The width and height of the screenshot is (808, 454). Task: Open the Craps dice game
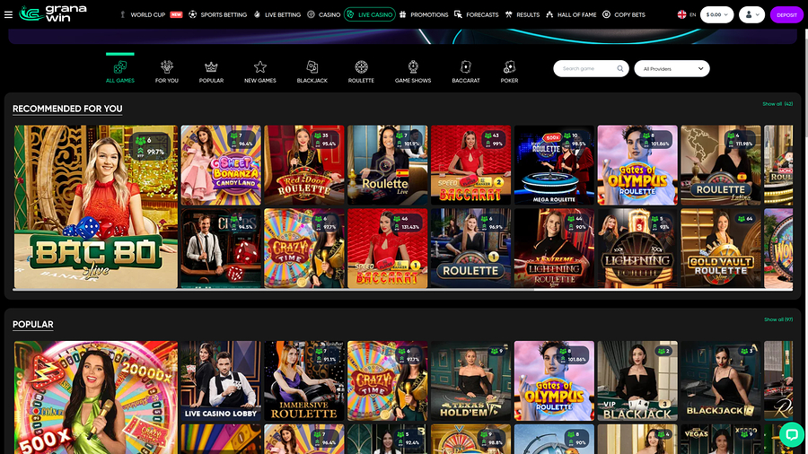(221, 249)
